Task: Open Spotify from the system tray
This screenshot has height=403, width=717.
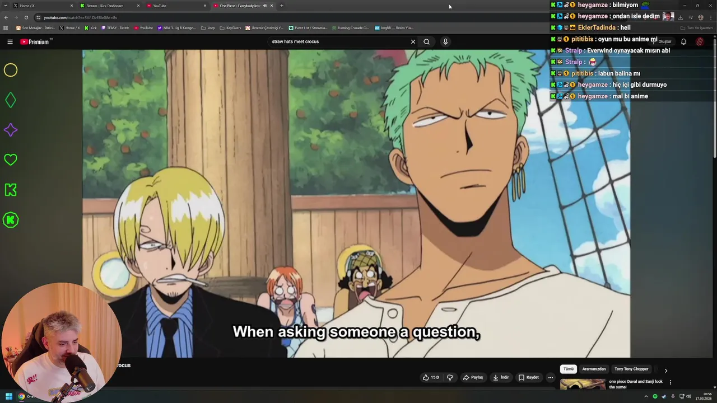Action: pyautogui.click(x=655, y=396)
